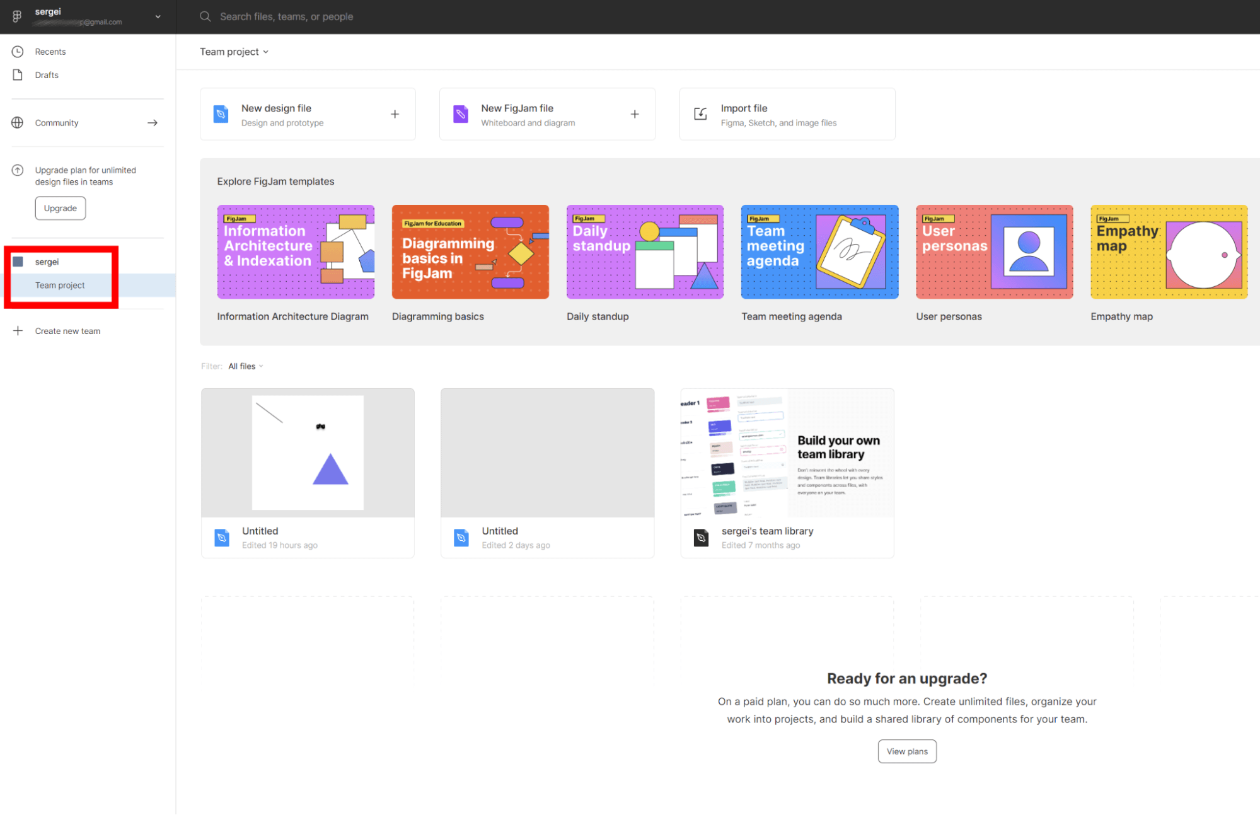Image resolution: width=1260 pixels, height=815 pixels.
Task: Click the Edited 7 months ago text
Action: [x=760, y=545]
